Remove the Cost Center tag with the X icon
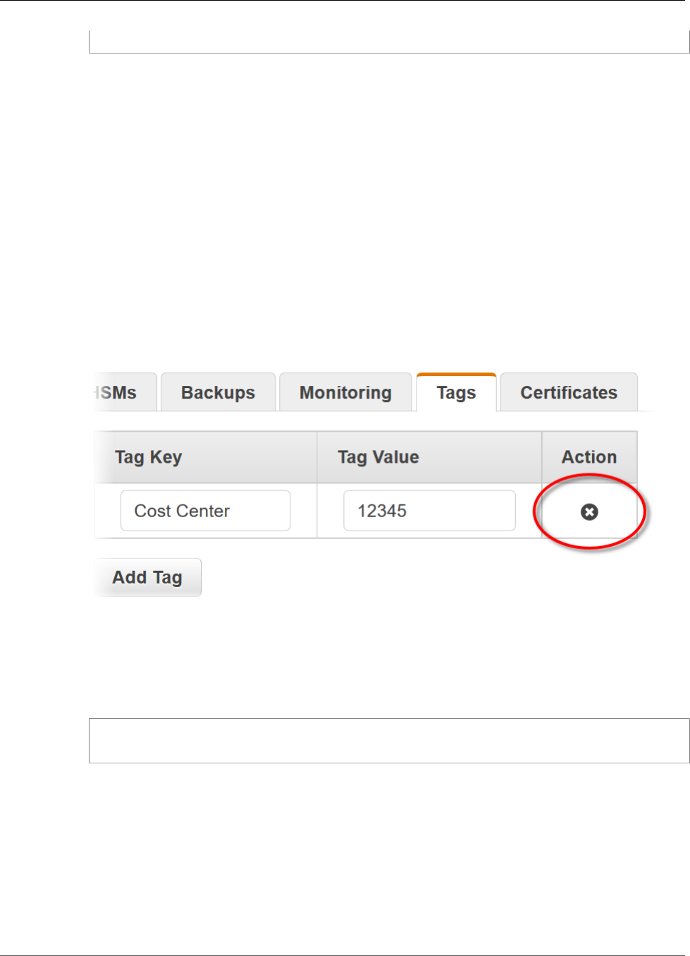Viewport: 690px width, 956px height. 589,512
